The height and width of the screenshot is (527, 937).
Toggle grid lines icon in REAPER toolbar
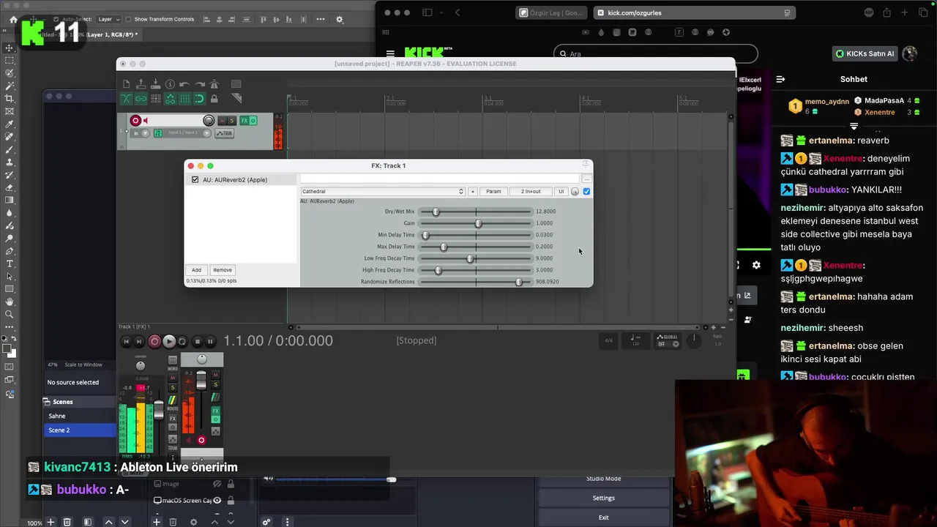[185, 99]
